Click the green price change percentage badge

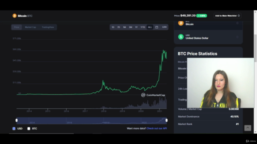(202, 16)
